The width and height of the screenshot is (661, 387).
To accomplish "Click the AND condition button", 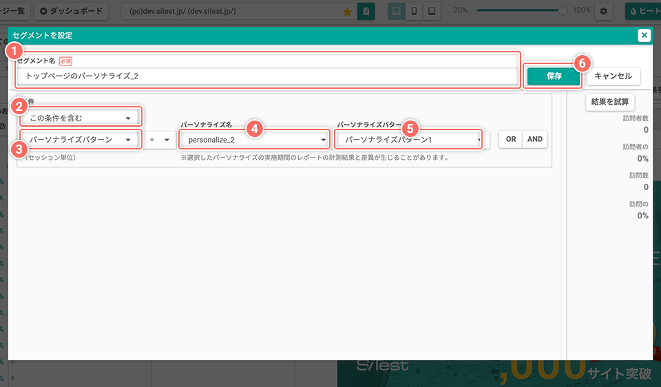I will tap(534, 139).
